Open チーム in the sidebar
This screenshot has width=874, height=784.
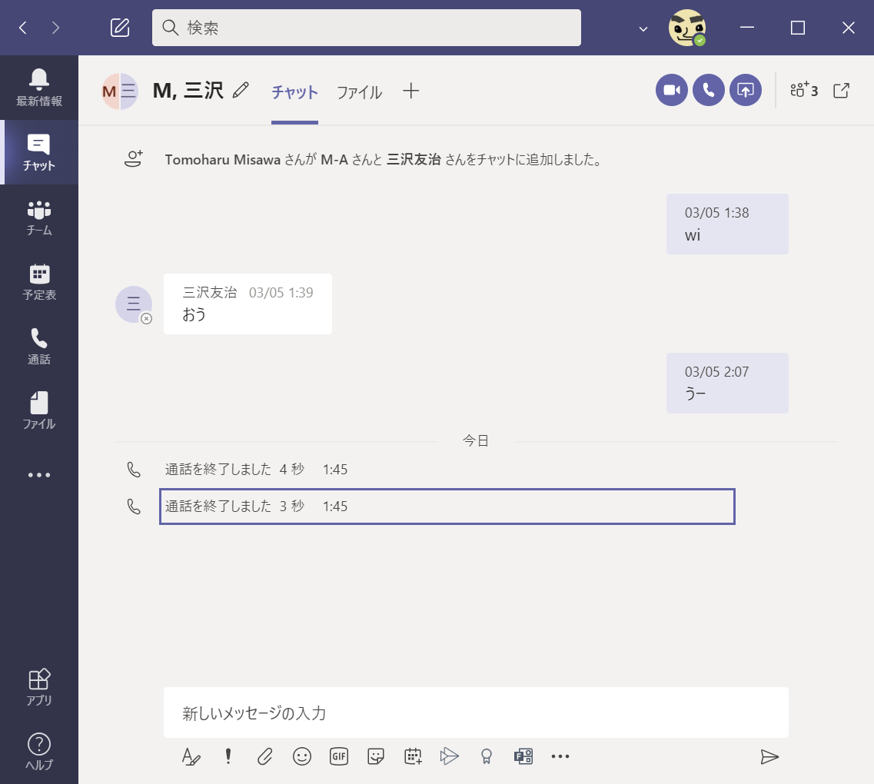pos(39,217)
